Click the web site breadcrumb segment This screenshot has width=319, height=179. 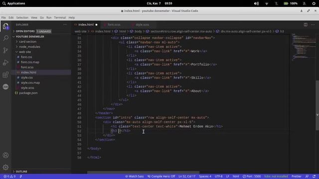80,31
